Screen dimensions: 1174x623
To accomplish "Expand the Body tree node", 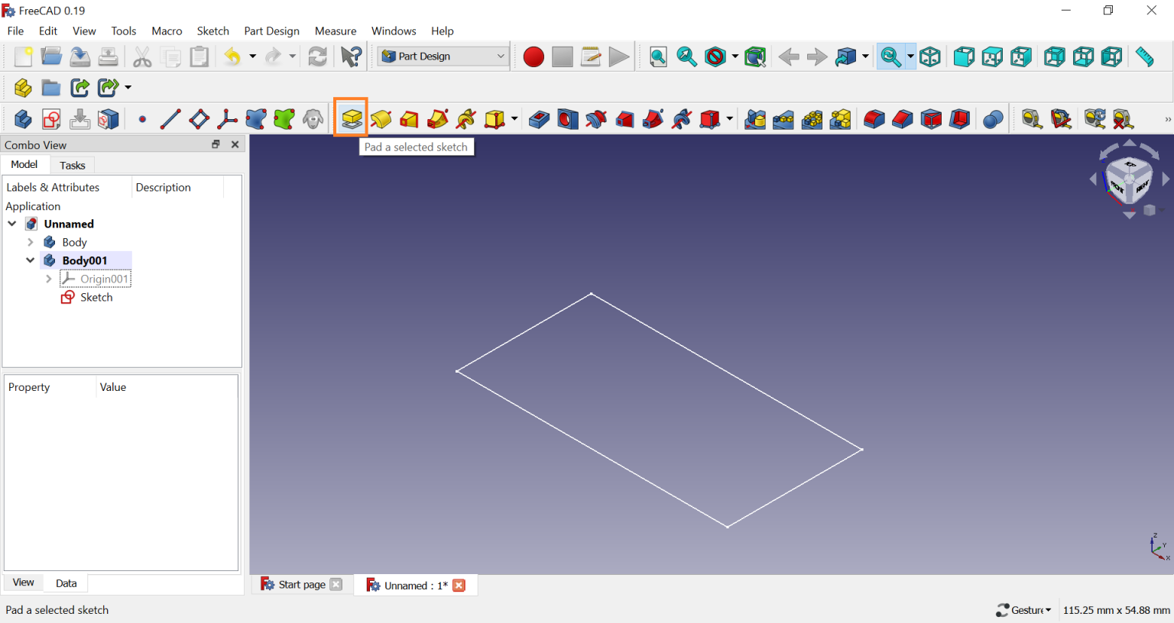I will (31, 242).
